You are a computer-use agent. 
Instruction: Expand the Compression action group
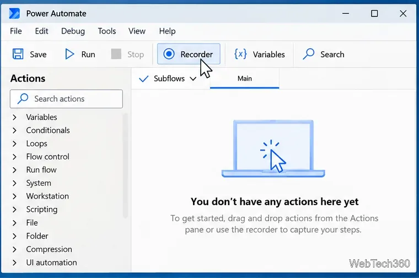15,249
